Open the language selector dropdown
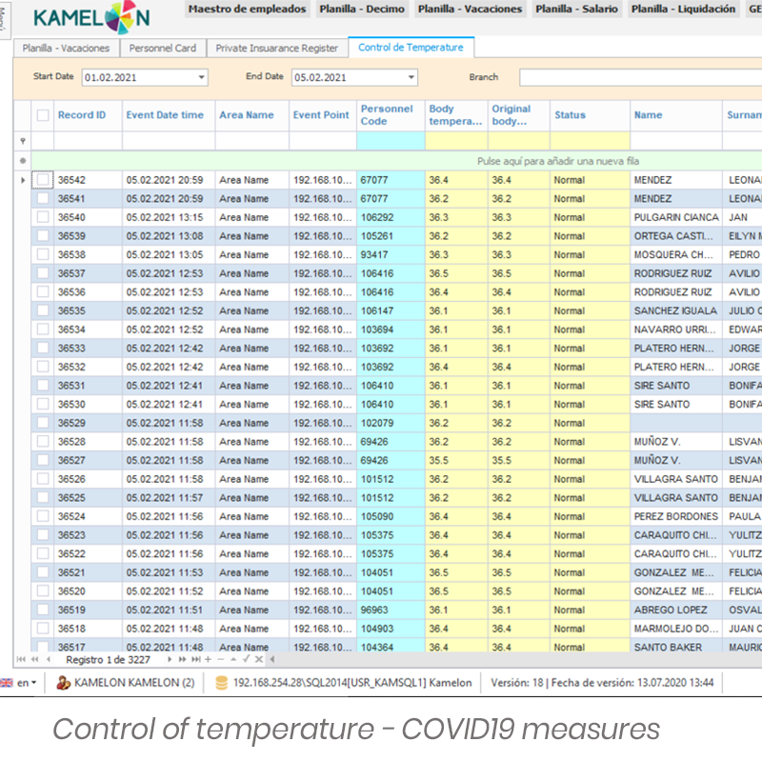This screenshot has width=762, height=762. pyautogui.click(x=33, y=683)
